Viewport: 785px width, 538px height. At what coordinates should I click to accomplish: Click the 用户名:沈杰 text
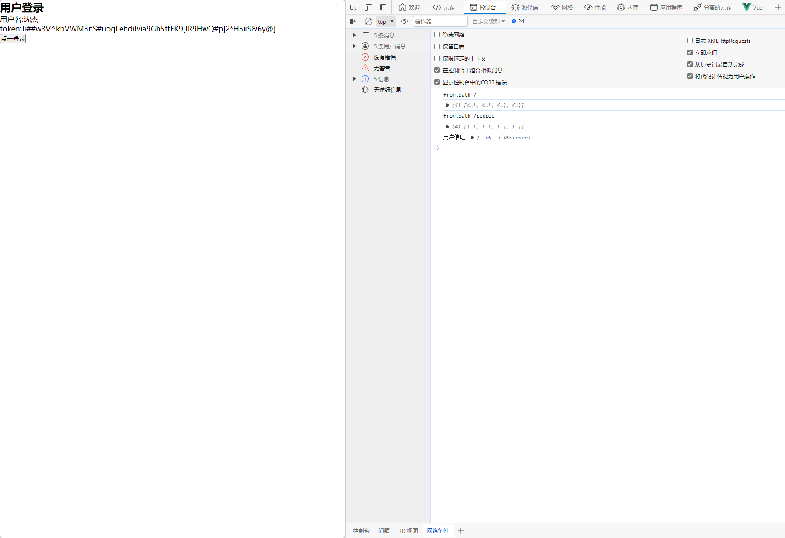coord(19,19)
